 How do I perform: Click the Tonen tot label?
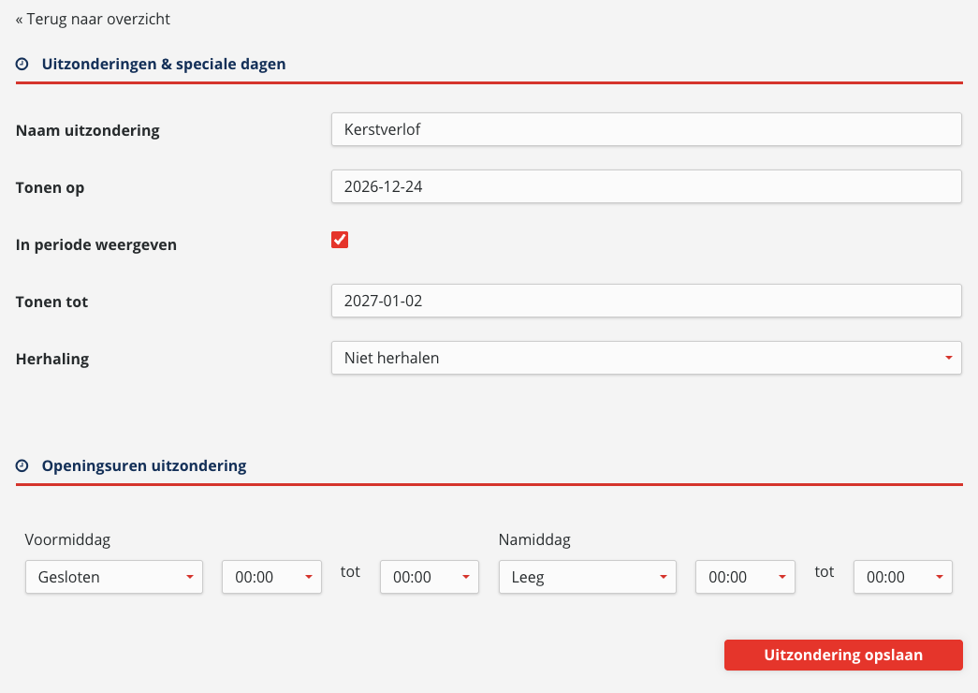51,302
